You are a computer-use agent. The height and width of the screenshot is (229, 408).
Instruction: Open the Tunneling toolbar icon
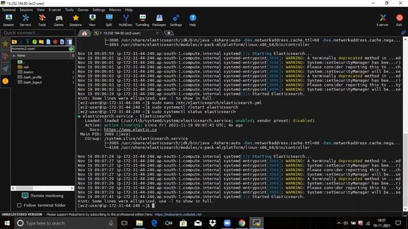[x=142, y=20]
